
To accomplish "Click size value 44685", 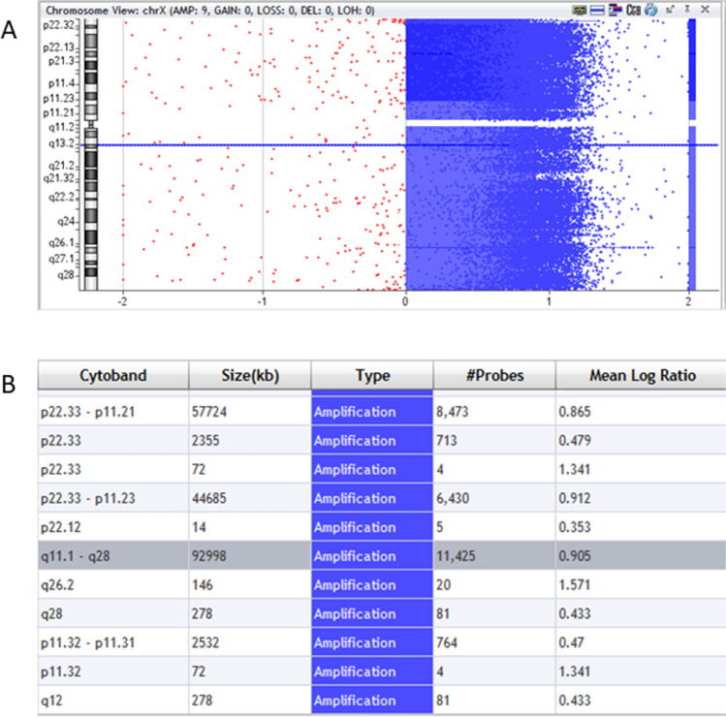I will pyautogui.click(x=209, y=498).
